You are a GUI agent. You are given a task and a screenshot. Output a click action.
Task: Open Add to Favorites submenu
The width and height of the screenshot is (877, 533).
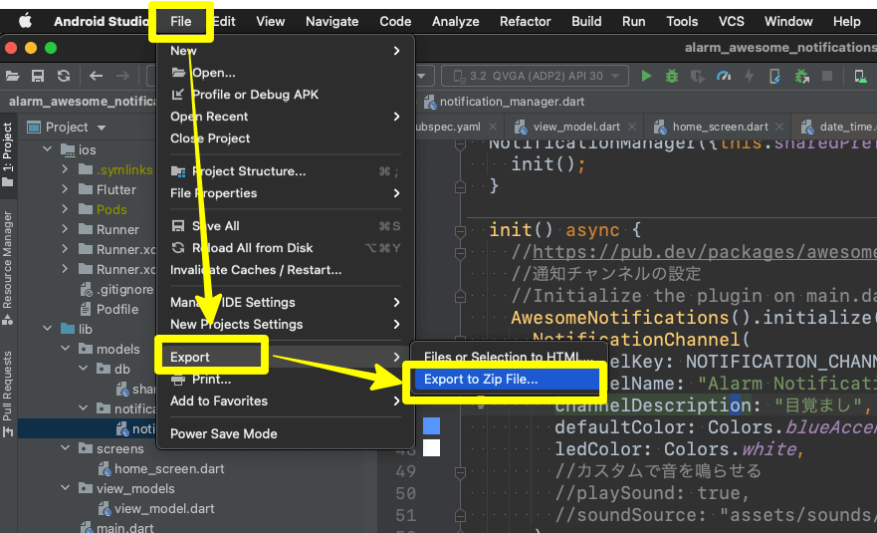click(286, 400)
